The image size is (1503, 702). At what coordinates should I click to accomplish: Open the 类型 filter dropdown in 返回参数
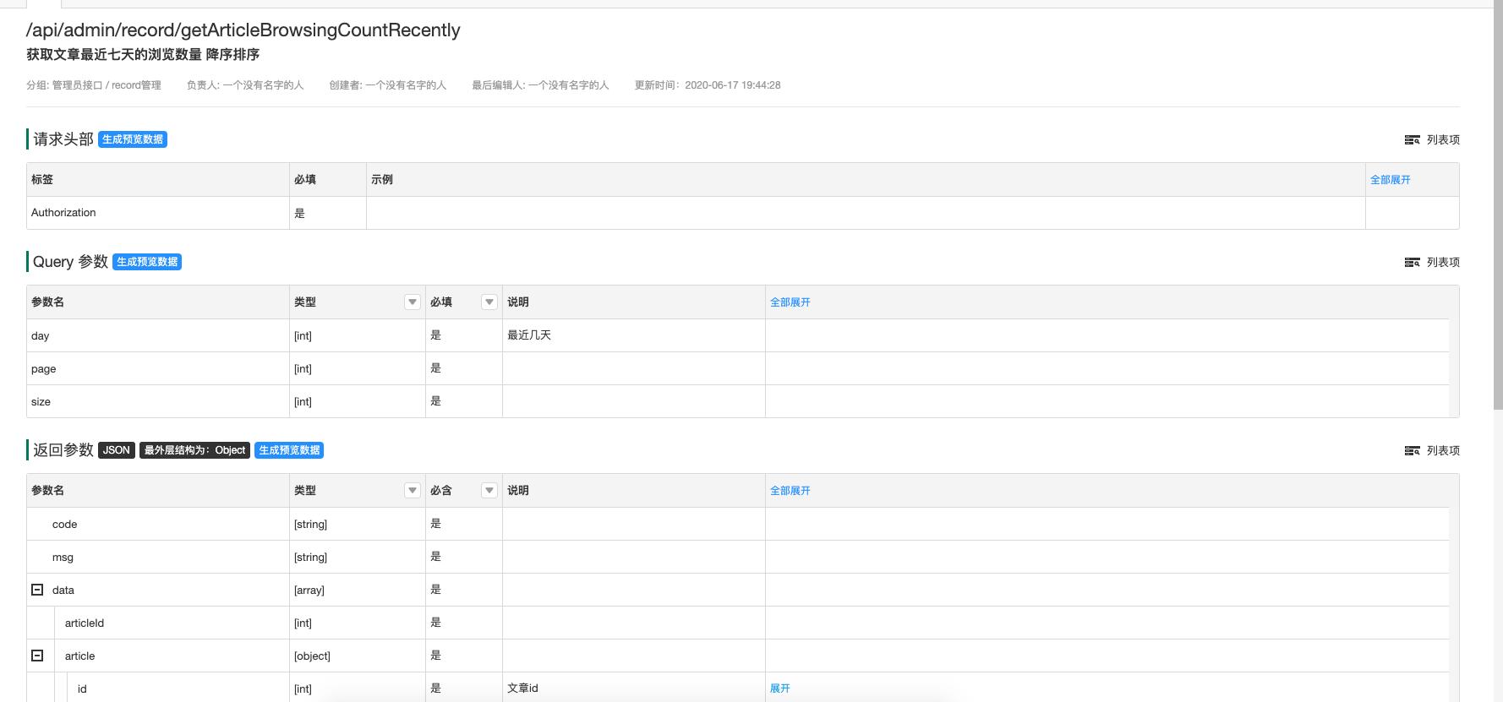coord(413,491)
